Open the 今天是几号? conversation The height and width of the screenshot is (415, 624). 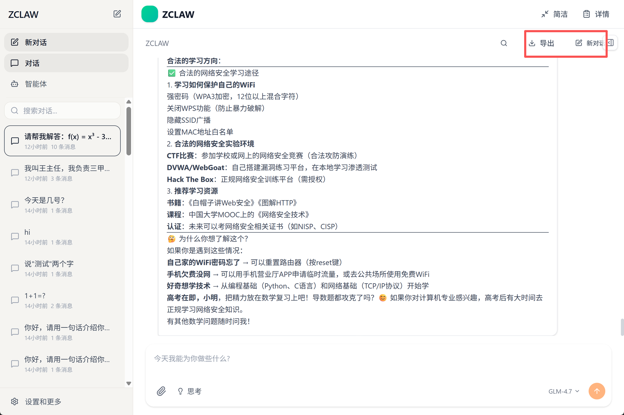pos(62,205)
